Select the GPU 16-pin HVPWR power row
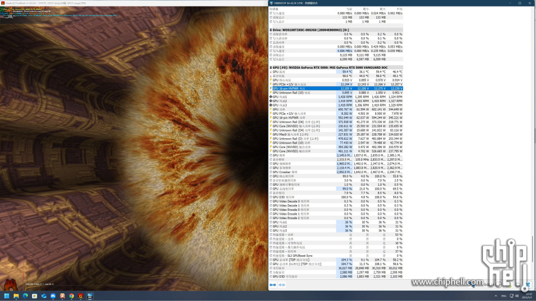This screenshot has width=536, height=301. point(336,118)
